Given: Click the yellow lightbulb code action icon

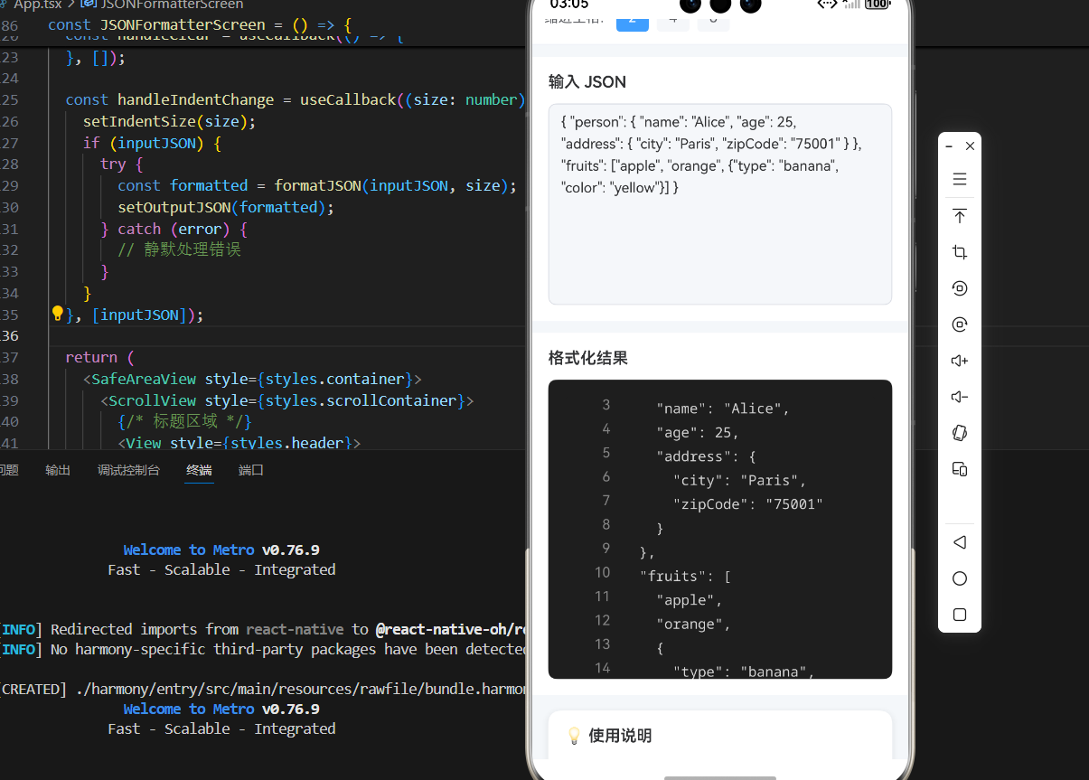Looking at the screenshot, I should pos(57,314).
